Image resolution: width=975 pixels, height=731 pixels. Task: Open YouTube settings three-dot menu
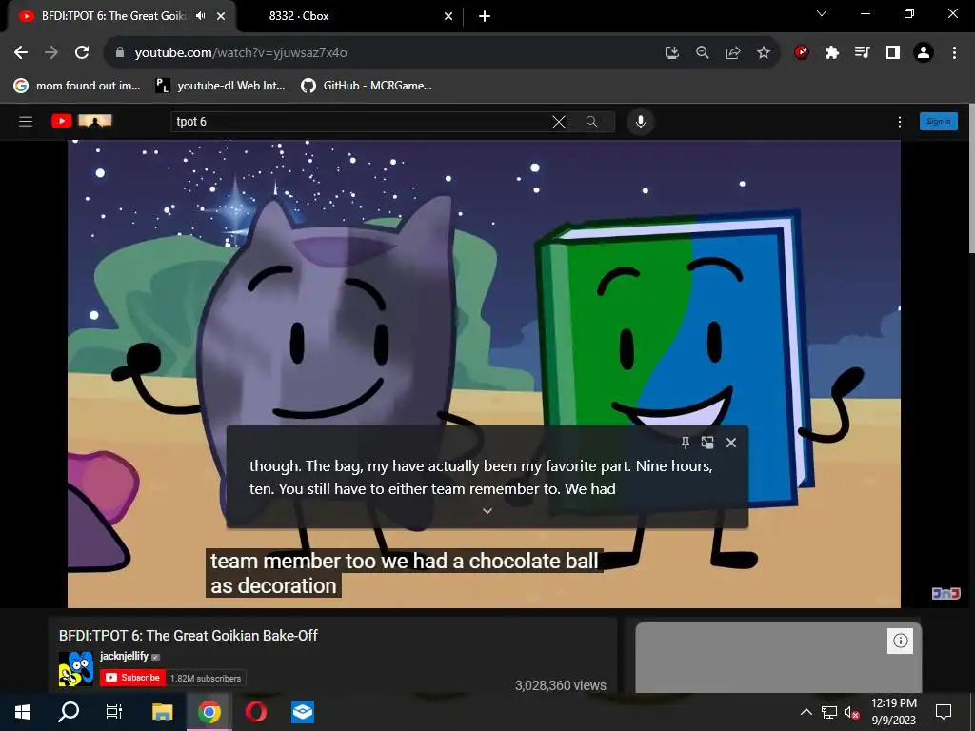[x=899, y=122]
